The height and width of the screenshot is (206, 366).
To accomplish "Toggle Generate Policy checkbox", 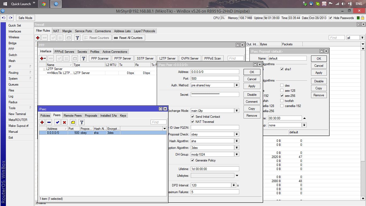I will (x=192, y=160).
